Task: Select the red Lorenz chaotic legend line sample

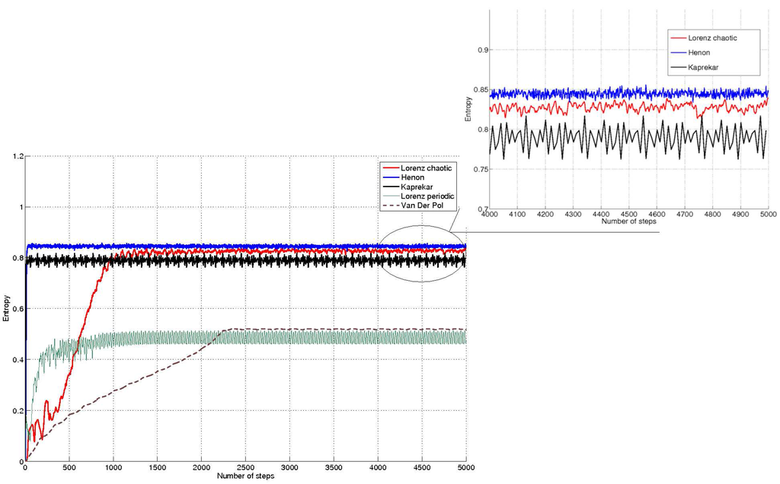Action: click(391, 168)
